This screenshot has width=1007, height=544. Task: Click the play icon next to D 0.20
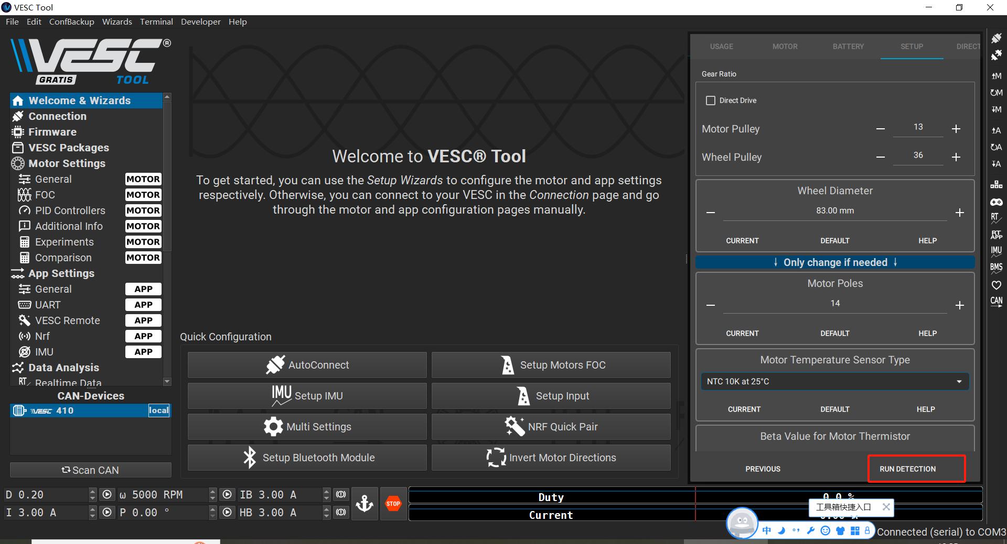107,495
